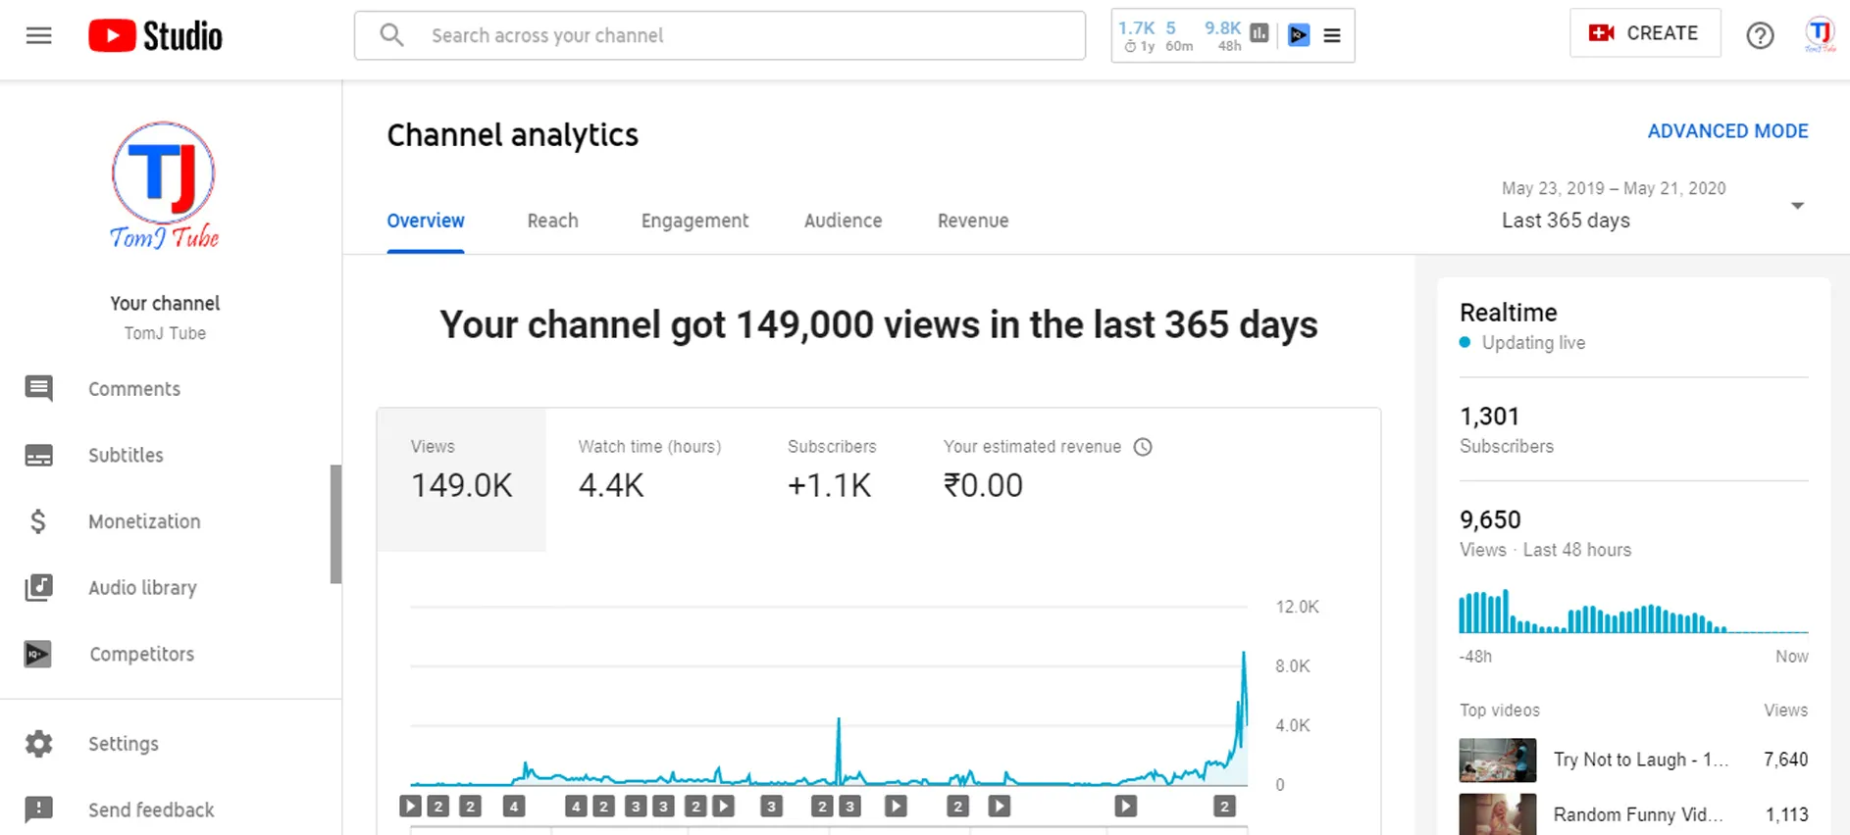Open ADVANCED MODE link
Viewport: 1850px width, 835px height.
(1727, 131)
